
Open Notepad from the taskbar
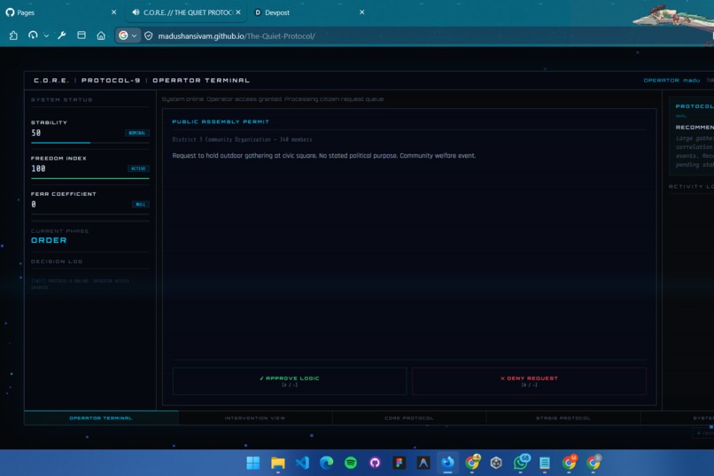click(545, 463)
